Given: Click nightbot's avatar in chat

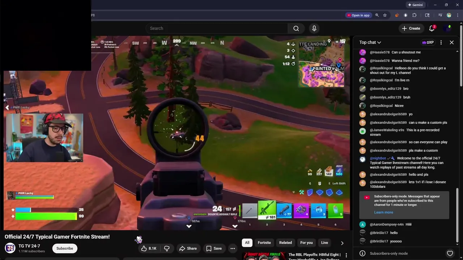Looking at the screenshot, I should point(362,159).
